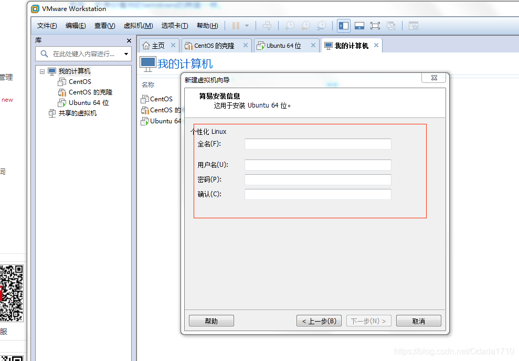The image size is (519, 361).
Task: Select CentOS 的克隆 in the library tree
Action: click(x=90, y=92)
